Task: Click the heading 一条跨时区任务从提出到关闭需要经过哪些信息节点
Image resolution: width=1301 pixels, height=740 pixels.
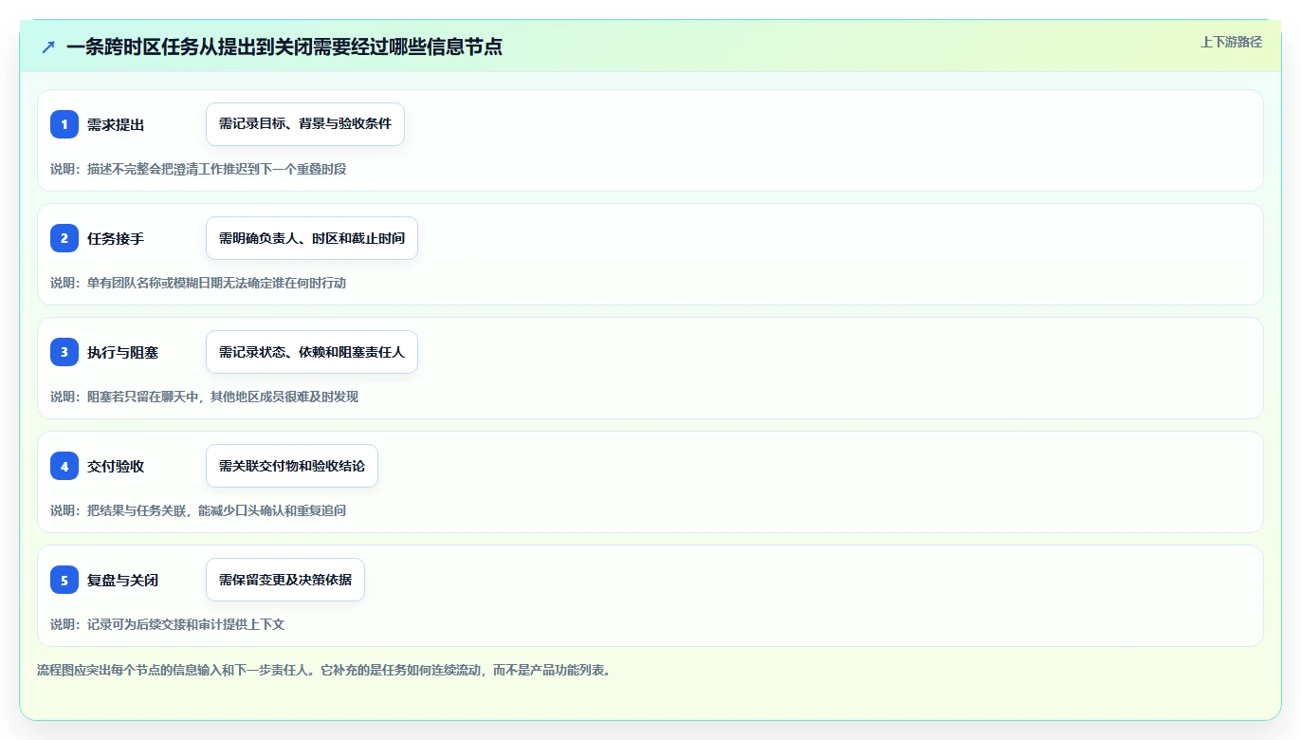Action: pos(284,46)
